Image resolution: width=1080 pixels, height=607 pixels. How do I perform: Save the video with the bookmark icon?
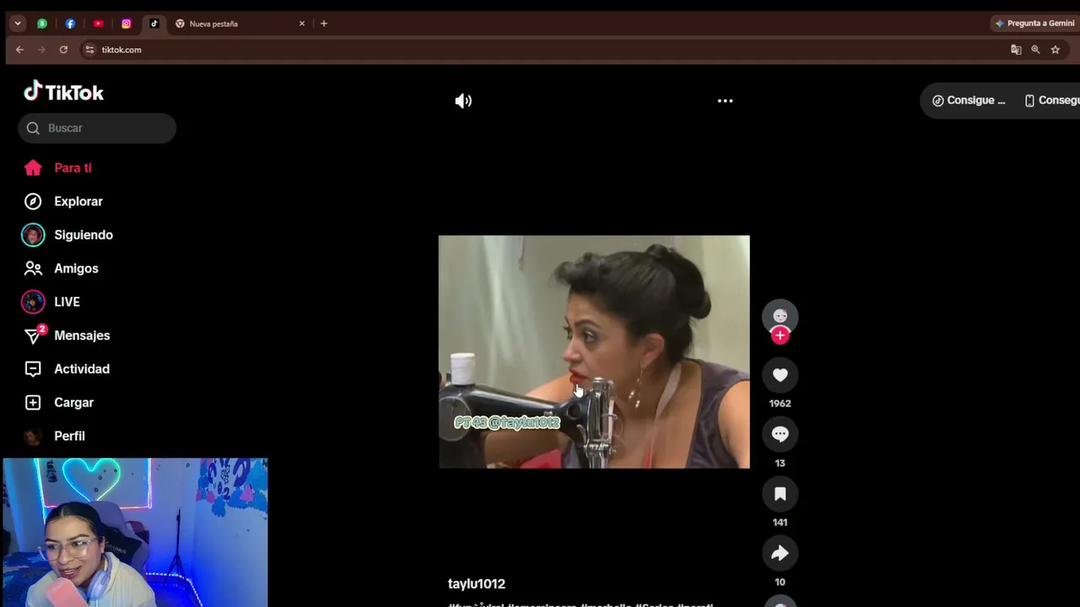pyautogui.click(x=780, y=494)
